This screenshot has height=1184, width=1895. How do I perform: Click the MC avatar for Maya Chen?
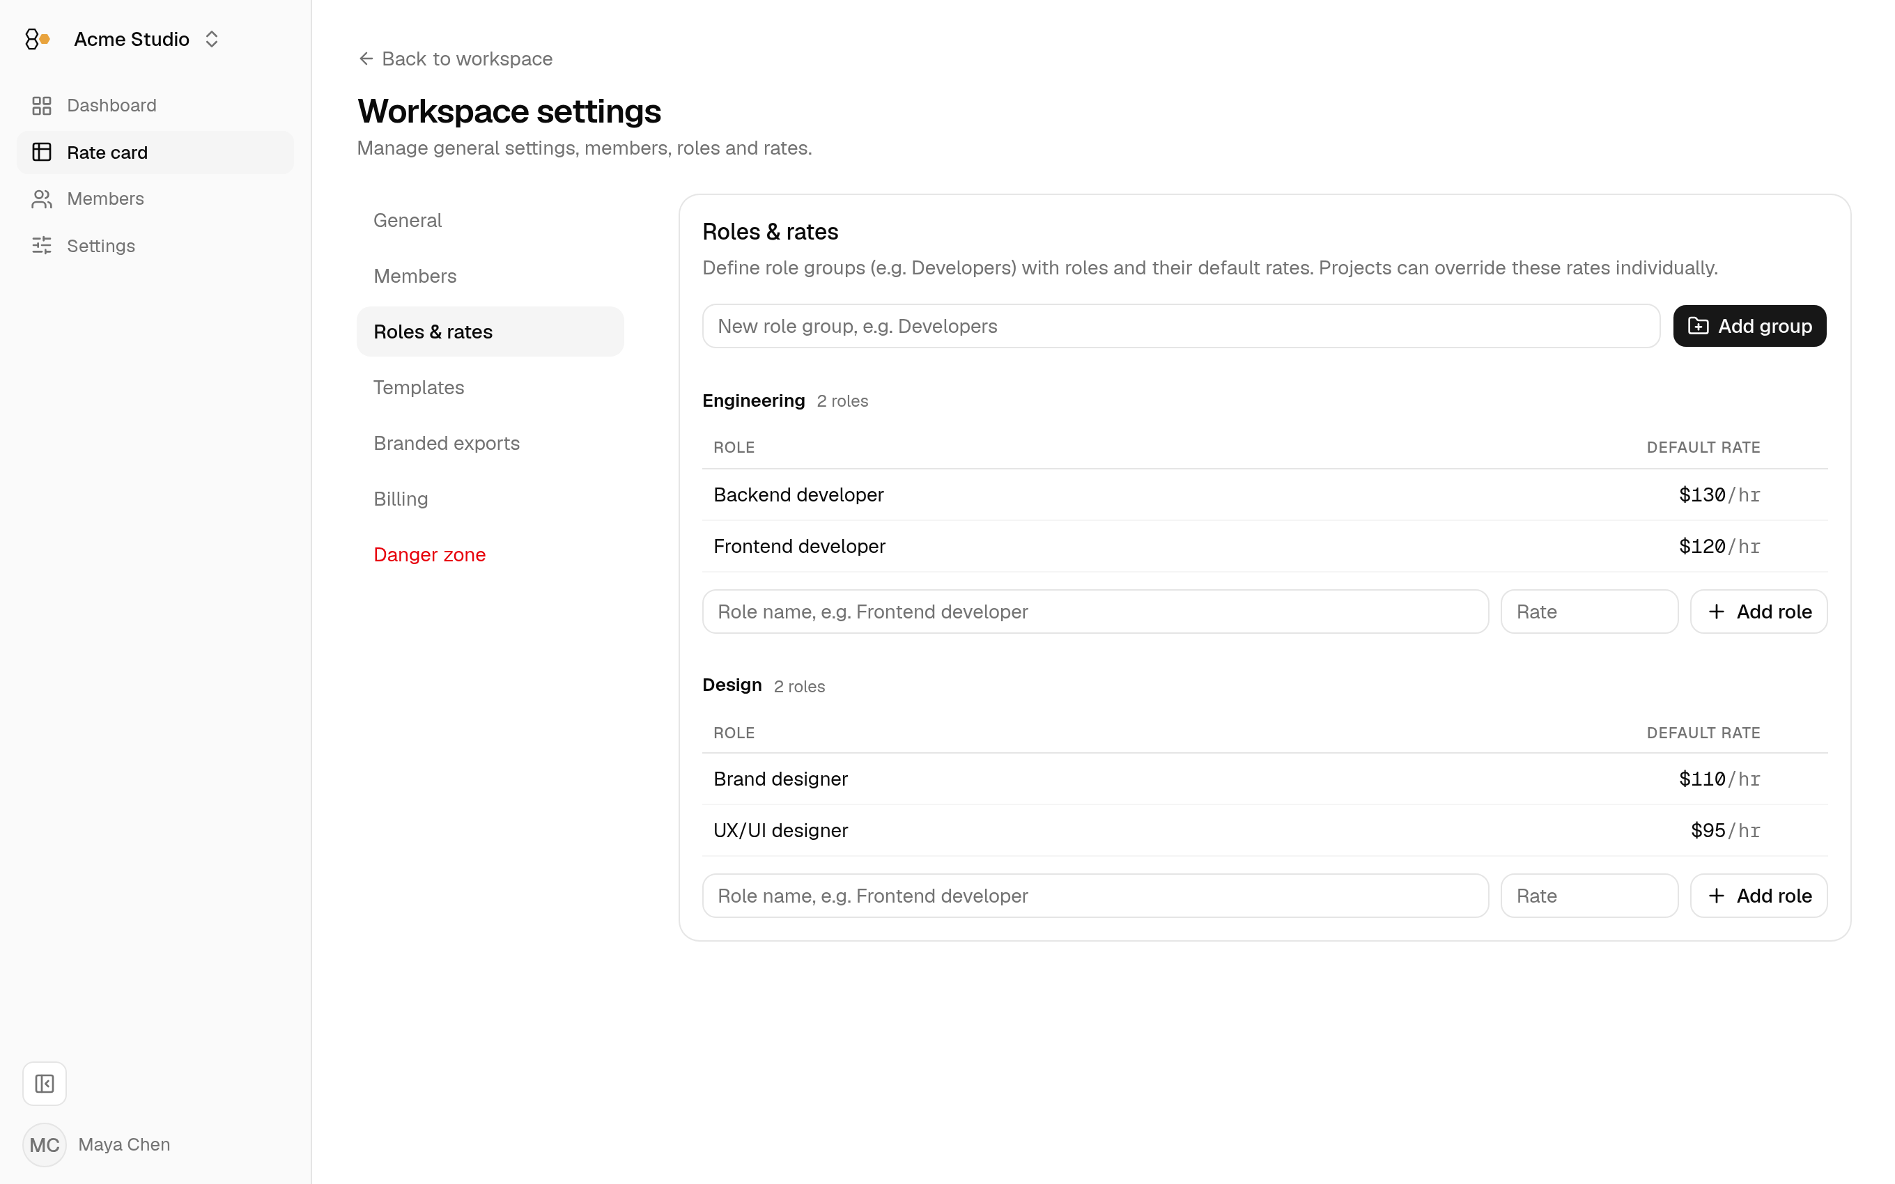[45, 1145]
